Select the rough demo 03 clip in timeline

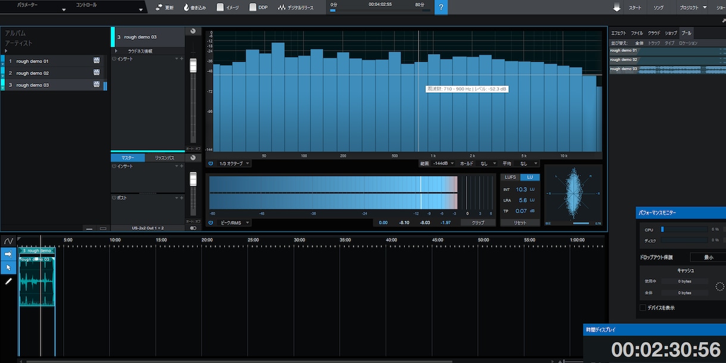tap(37, 282)
